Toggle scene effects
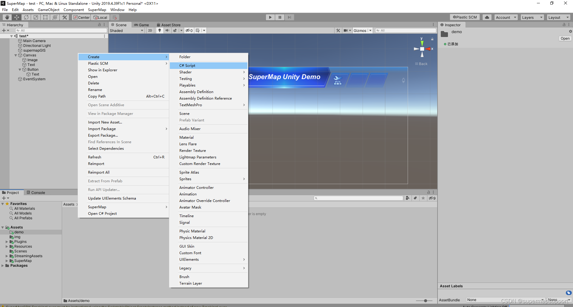This screenshot has height=307, width=573. click(x=175, y=30)
